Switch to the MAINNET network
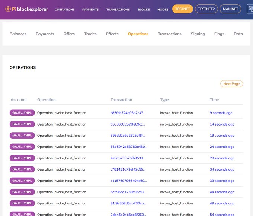The width and height of the screenshot is (253, 216). (x=230, y=9)
